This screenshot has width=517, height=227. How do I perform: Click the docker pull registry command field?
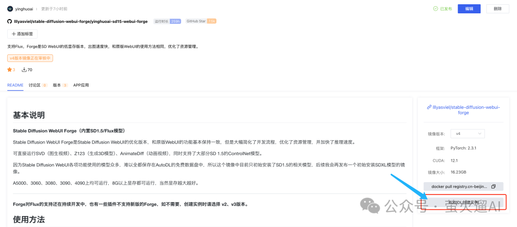(x=463, y=186)
